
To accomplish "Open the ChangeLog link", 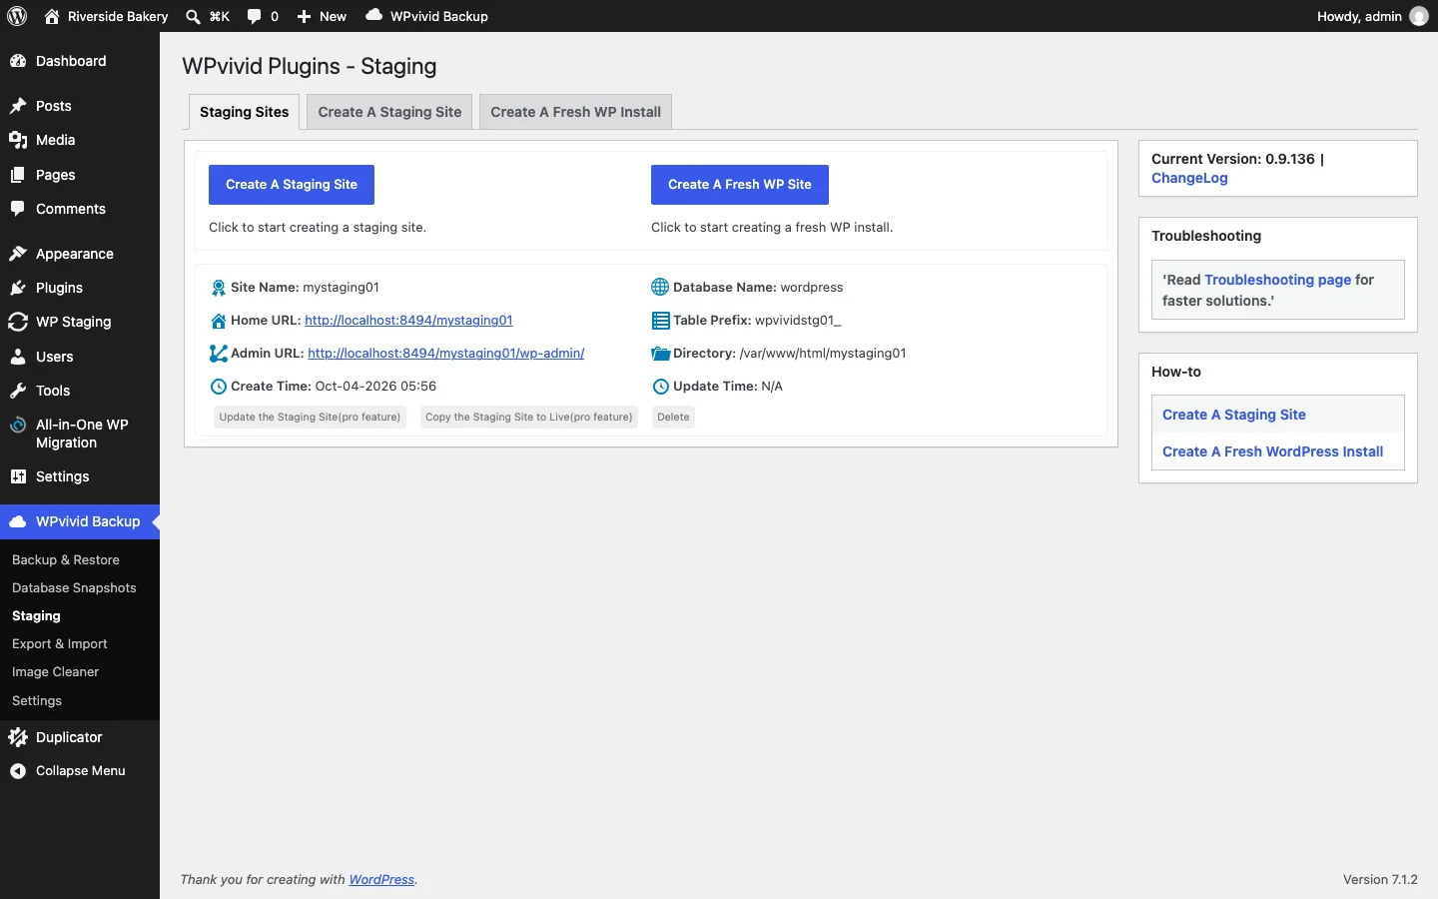I will 1189,178.
